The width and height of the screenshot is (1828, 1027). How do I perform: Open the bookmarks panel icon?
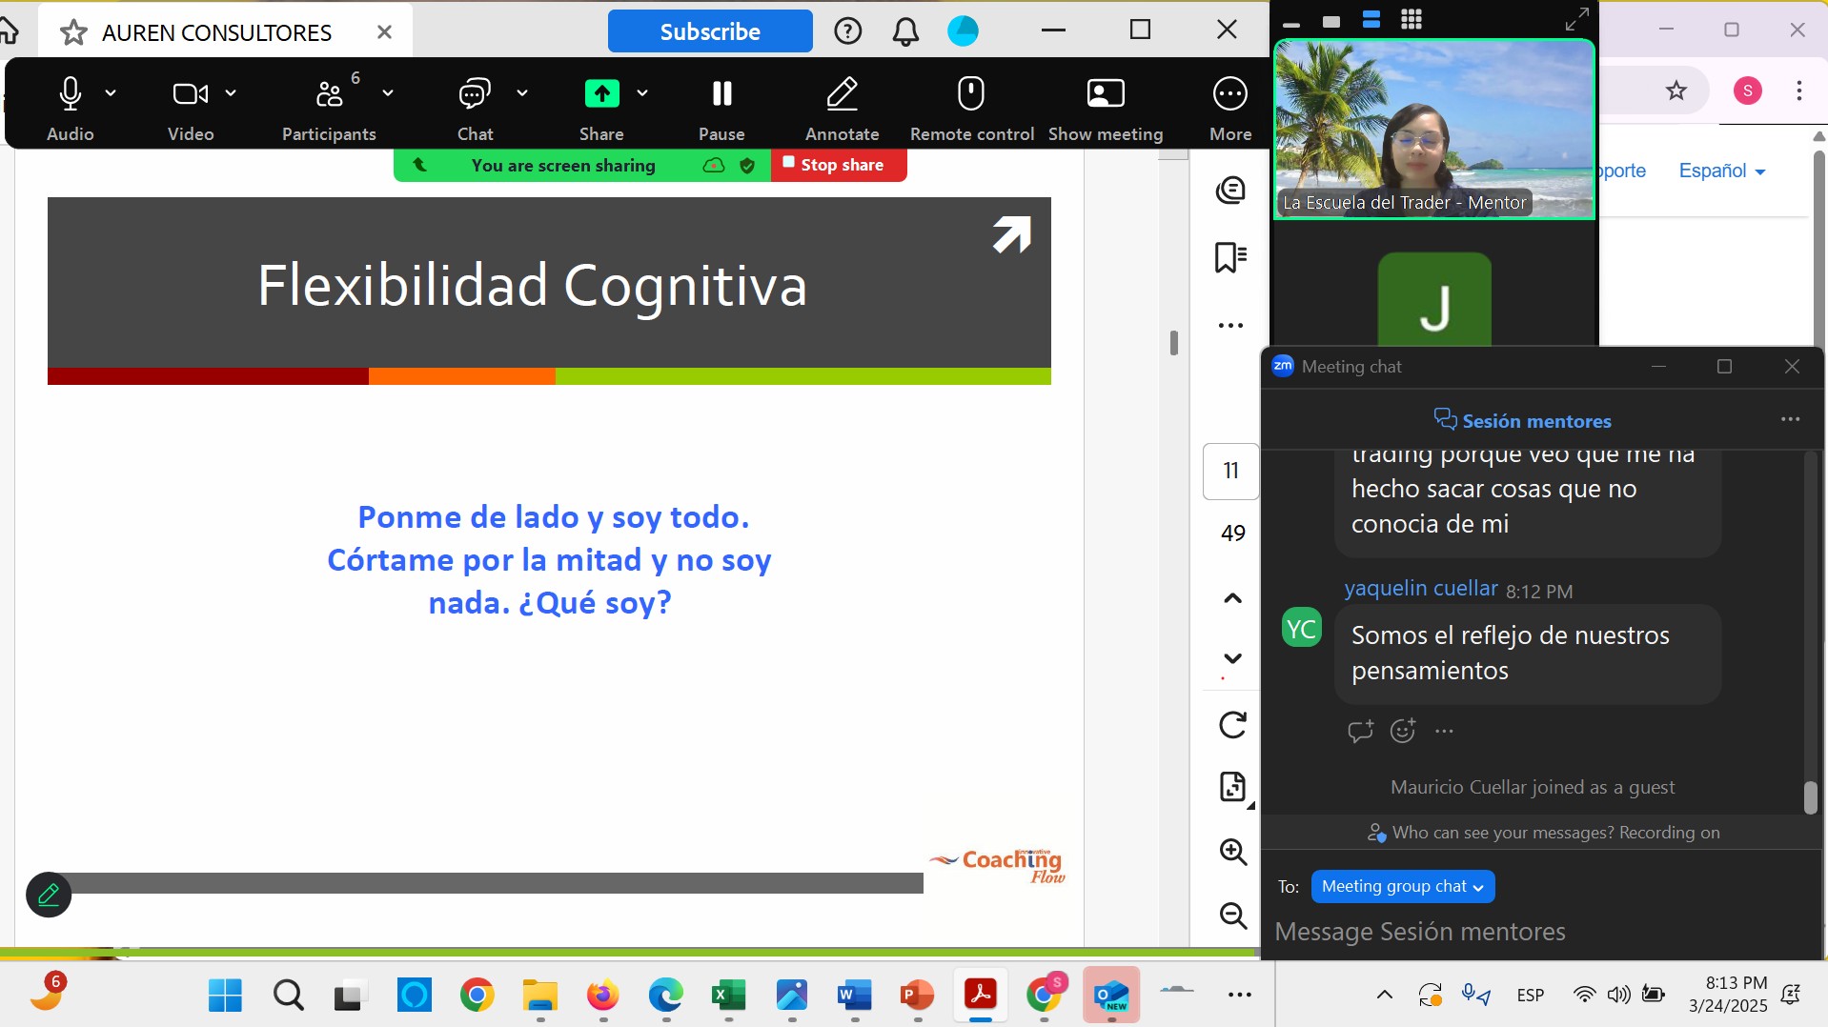[x=1230, y=257]
